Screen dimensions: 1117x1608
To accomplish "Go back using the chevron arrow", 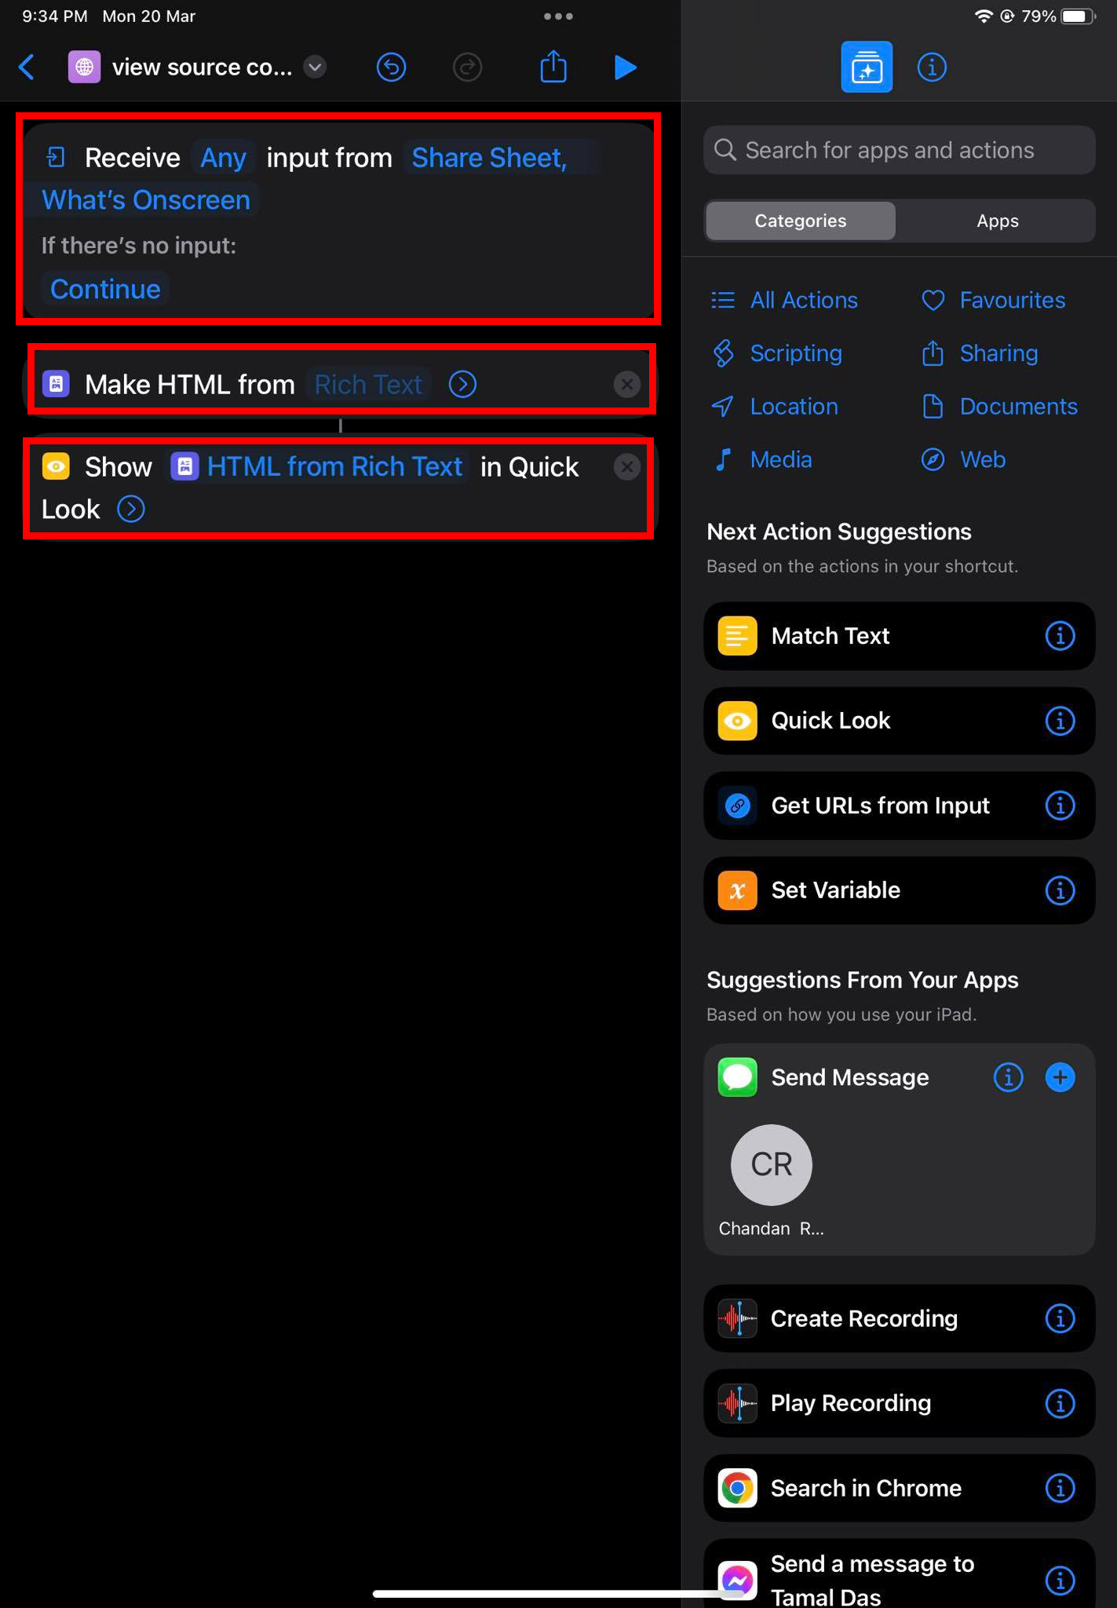I will click(27, 68).
